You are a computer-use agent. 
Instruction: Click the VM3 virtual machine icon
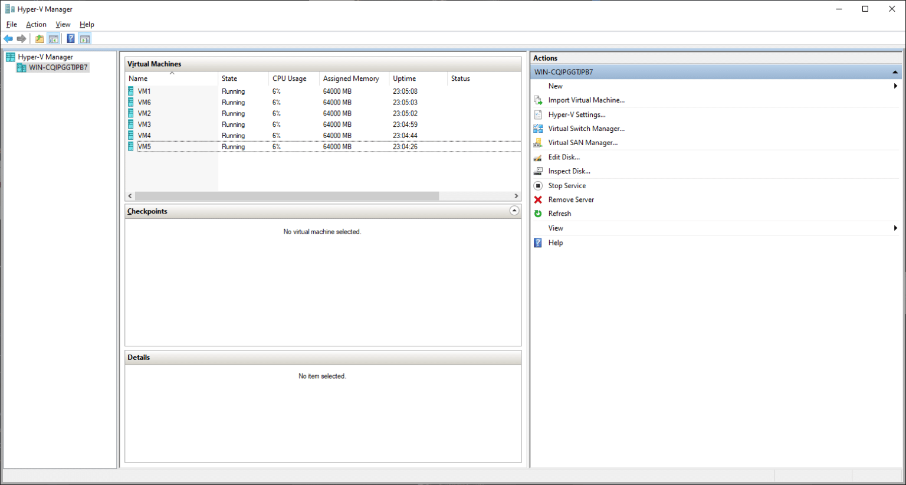click(x=131, y=124)
